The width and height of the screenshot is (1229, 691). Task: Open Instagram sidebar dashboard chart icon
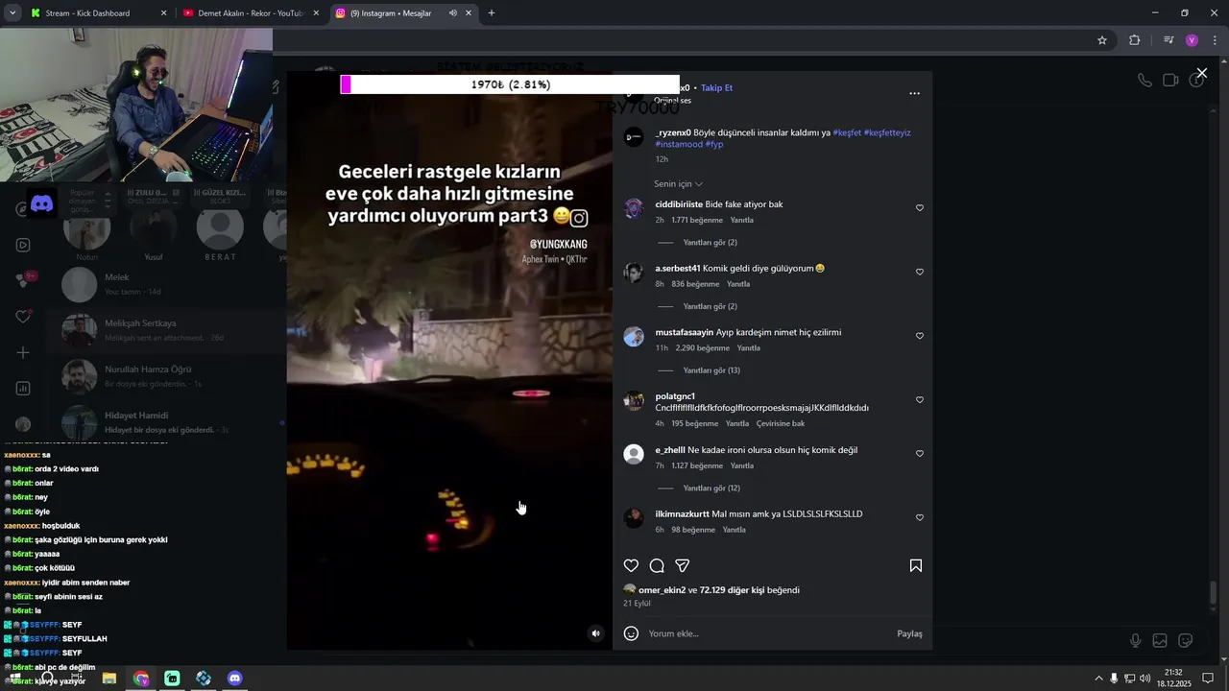coord(23,389)
